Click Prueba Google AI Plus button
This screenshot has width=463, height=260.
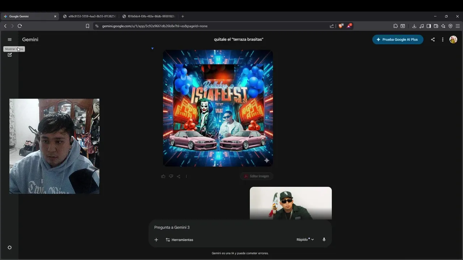tap(398, 40)
